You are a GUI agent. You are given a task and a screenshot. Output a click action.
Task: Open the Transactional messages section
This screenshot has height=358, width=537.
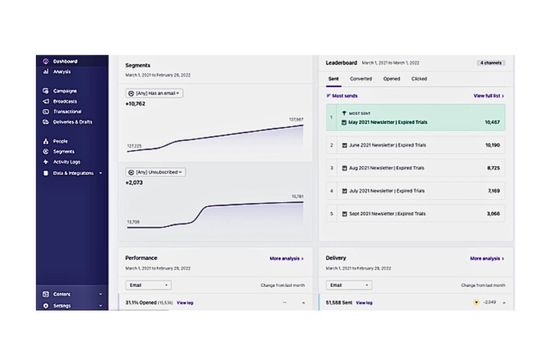click(67, 112)
